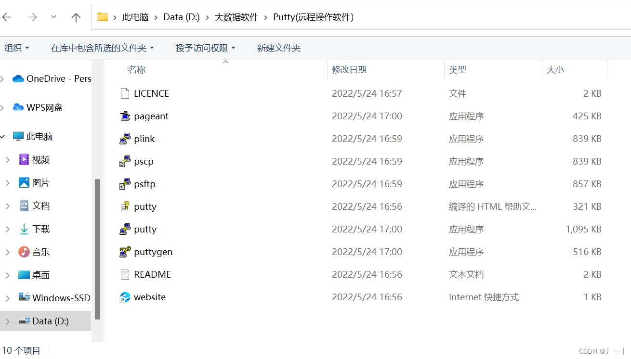
Task: Select the pscp application icon
Action: [125, 161]
